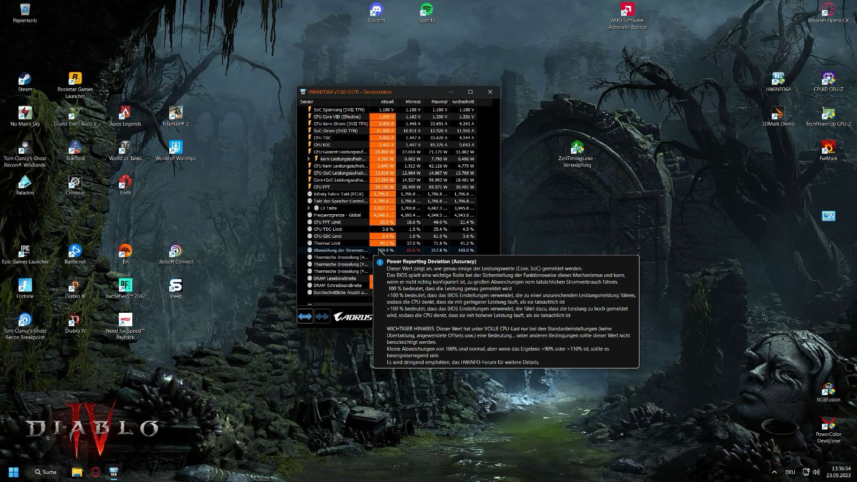This screenshot has width=857, height=482.
Task: Select the SoC Spannung (SVI2 TFN) row
Action: pos(387,110)
